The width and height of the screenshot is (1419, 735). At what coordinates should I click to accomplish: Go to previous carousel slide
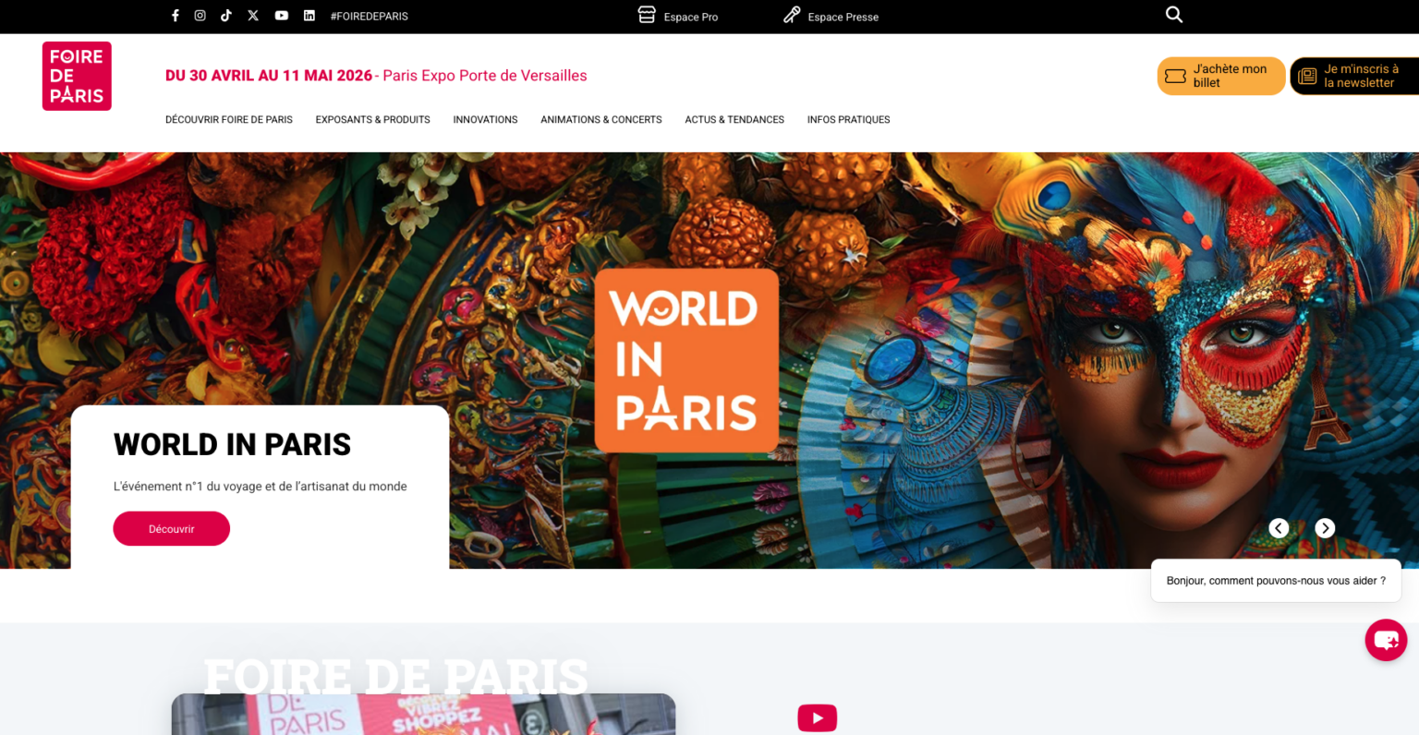point(1279,528)
